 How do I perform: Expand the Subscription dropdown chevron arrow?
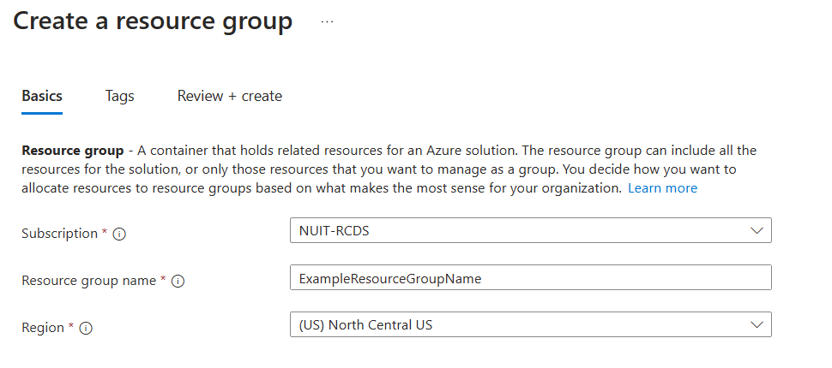point(756,231)
